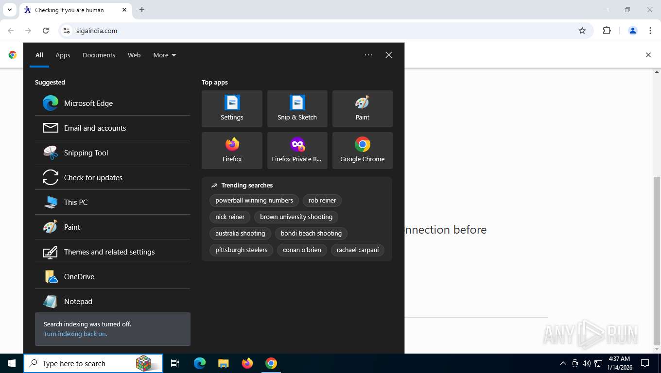This screenshot has height=373, width=661.
Task: Open This PC from suggestions
Action: click(112, 202)
